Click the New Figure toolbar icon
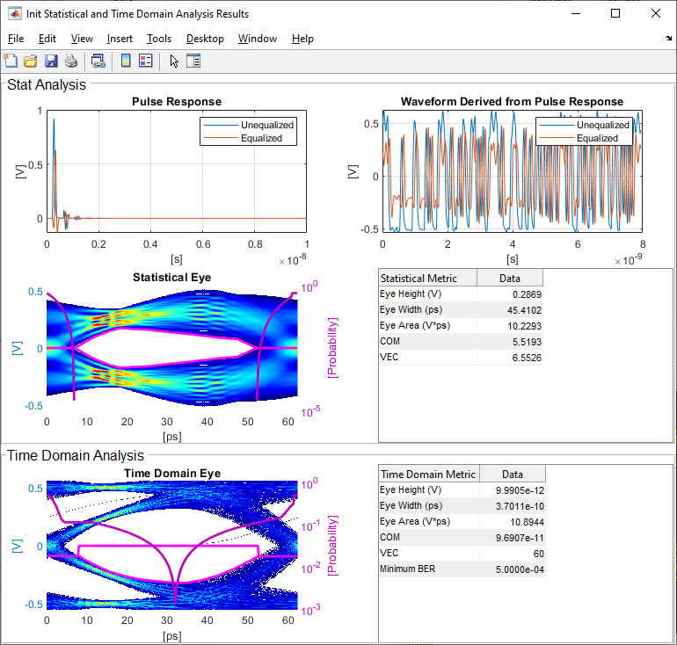 click(x=11, y=62)
